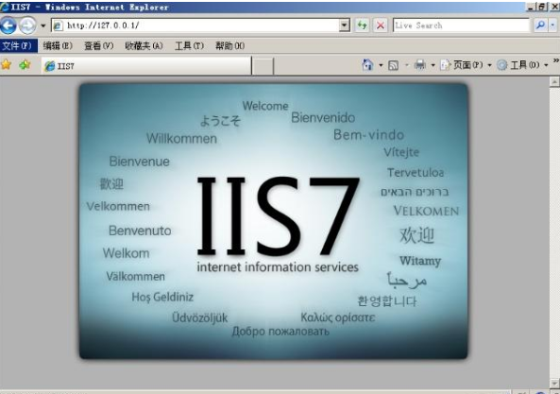The width and height of the screenshot is (560, 394).
Task: Click the green Refresh page icon
Action: pos(362,26)
